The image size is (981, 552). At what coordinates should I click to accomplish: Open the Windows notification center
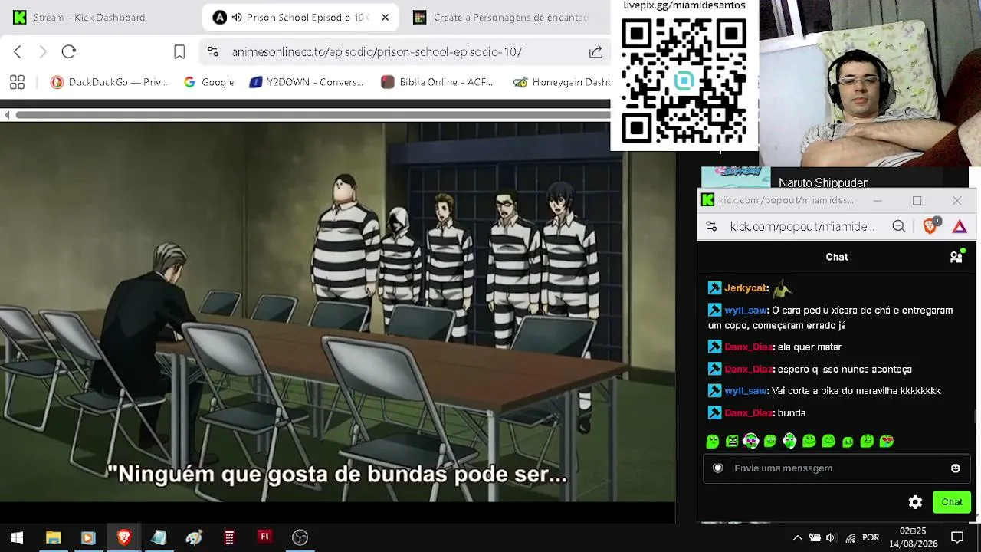pos(957,537)
